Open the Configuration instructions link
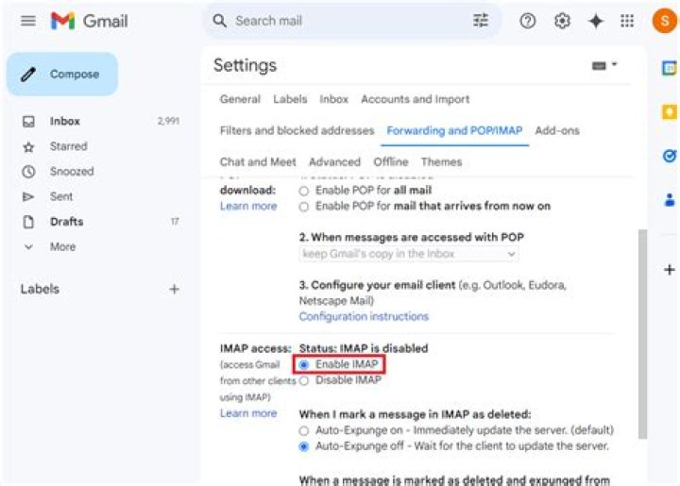680x486 pixels. pyautogui.click(x=364, y=316)
